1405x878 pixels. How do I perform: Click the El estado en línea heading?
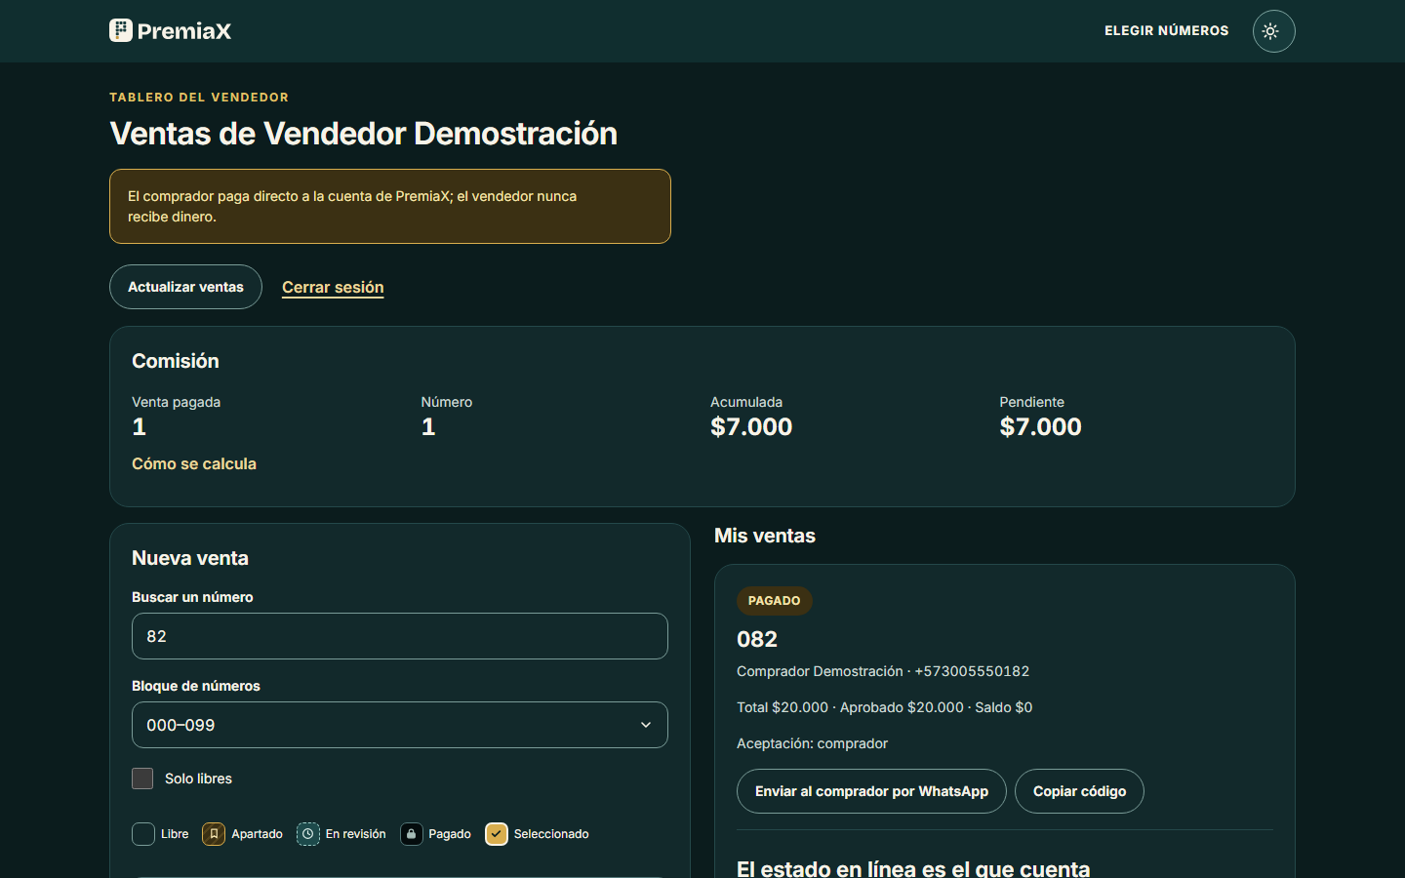(913, 867)
